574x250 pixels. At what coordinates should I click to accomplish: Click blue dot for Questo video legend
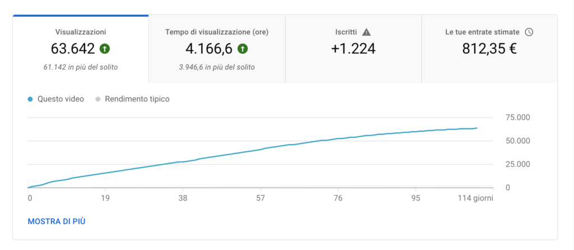click(x=30, y=99)
